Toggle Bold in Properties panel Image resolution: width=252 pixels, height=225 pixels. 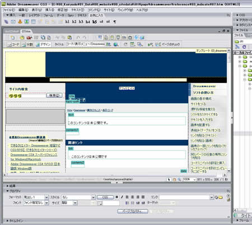click(x=117, y=197)
